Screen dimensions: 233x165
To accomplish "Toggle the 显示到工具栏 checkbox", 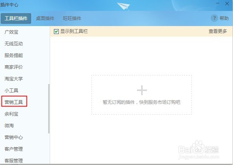I will 56,31.
